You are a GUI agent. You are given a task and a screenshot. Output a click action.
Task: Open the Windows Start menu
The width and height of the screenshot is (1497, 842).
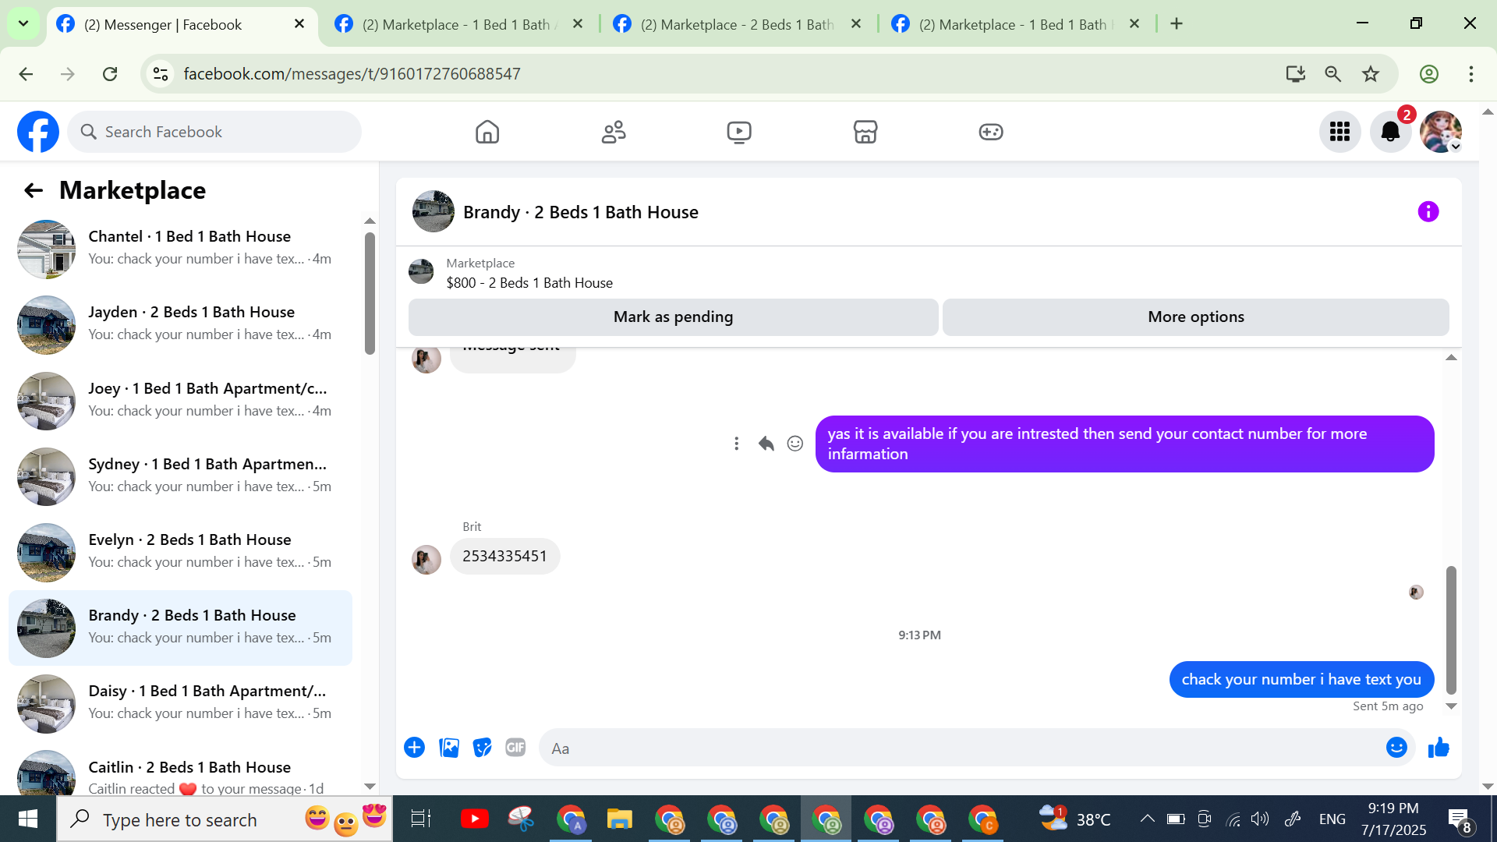(28, 819)
